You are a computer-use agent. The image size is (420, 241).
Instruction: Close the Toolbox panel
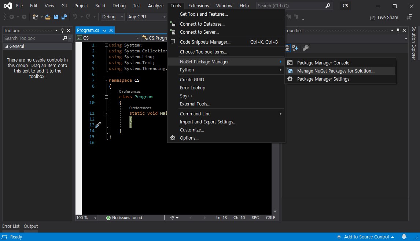(x=69, y=30)
